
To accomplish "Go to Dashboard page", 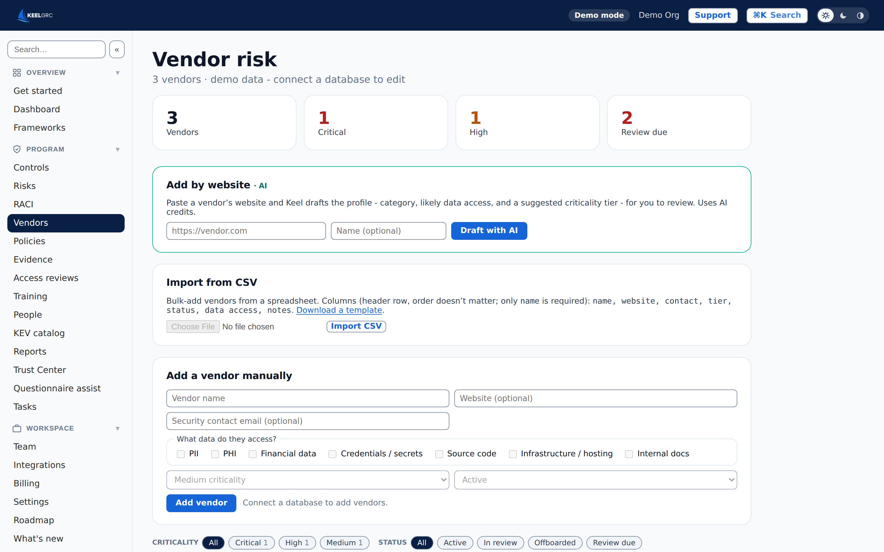I will click(x=66, y=109).
